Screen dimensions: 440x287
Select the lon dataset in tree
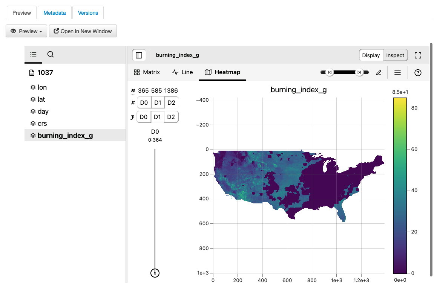pyautogui.click(x=42, y=87)
